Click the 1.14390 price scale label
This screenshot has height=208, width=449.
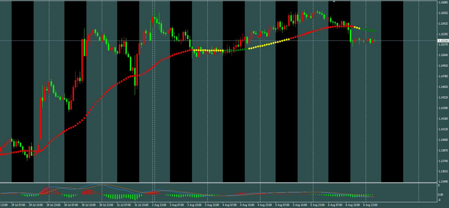(443, 108)
